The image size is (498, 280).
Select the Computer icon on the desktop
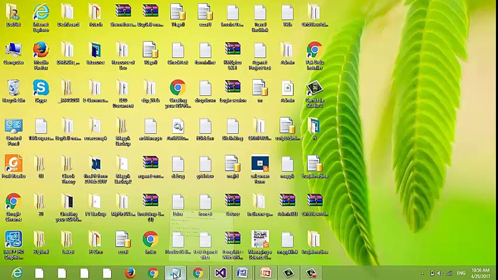(x=14, y=51)
